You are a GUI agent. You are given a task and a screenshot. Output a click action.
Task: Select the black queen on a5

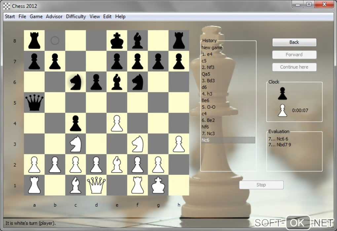pyautogui.click(x=34, y=102)
